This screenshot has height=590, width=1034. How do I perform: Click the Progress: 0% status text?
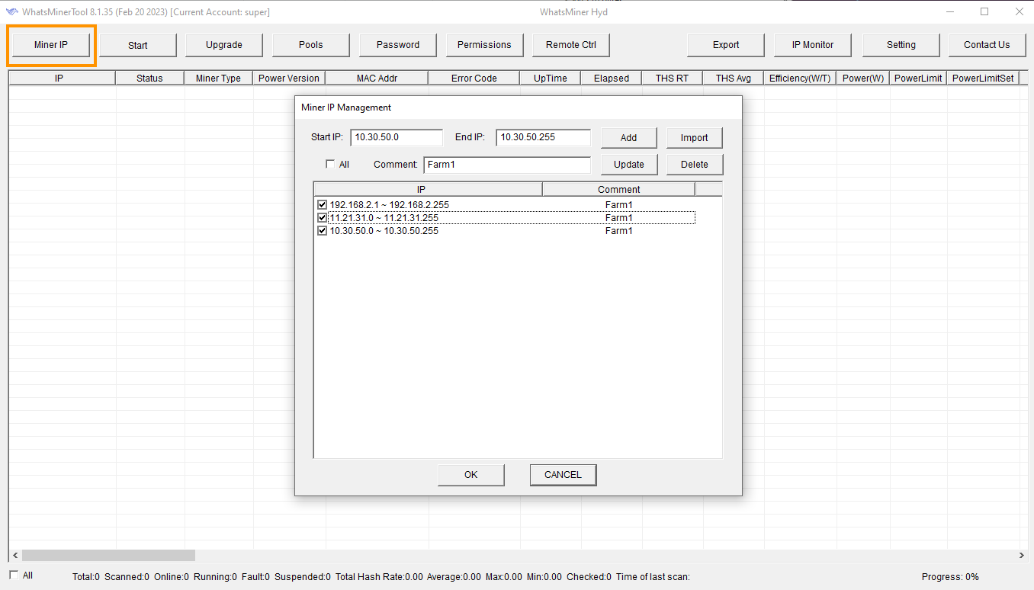(950, 577)
